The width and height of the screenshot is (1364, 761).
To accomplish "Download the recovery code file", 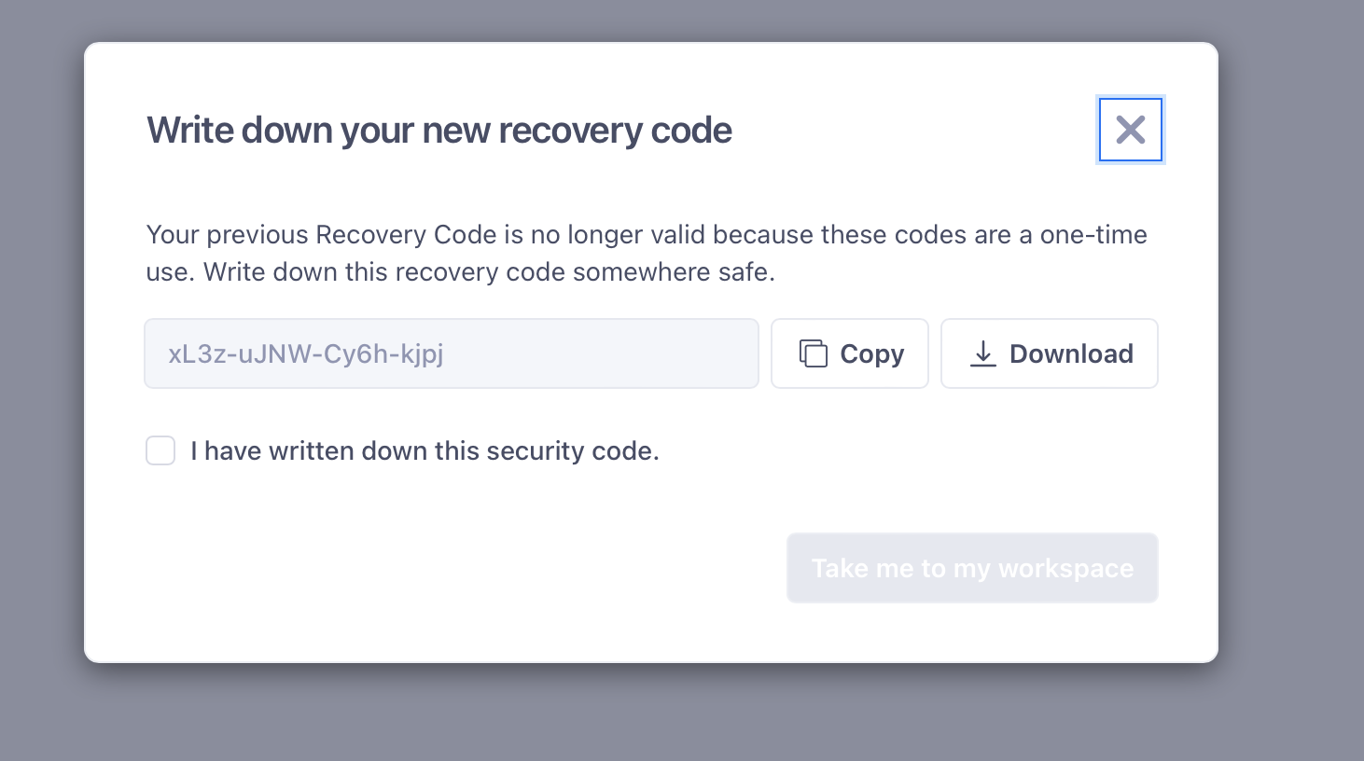I will tap(1050, 353).
